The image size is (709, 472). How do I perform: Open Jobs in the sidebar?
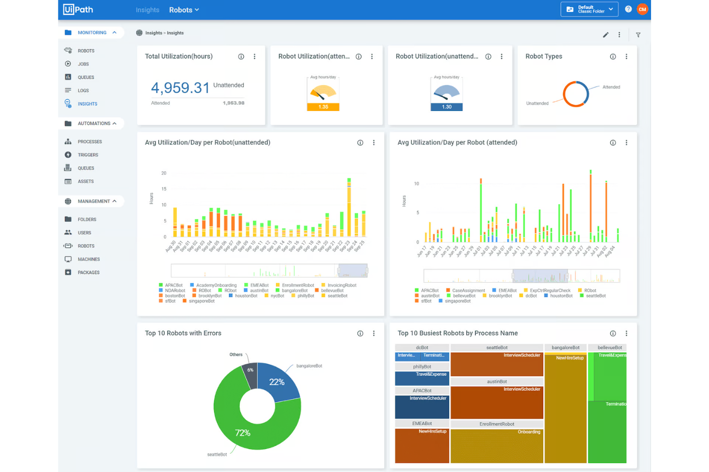click(x=83, y=64)
